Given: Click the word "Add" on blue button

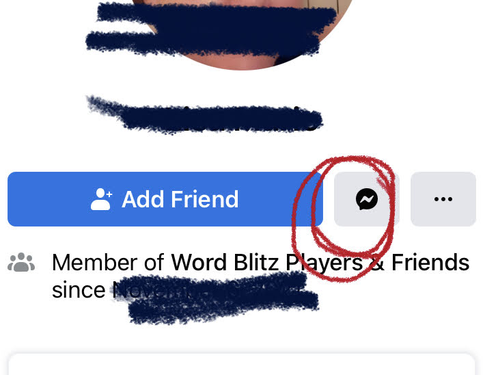Looking at the screenshot, I should point(145,199).
